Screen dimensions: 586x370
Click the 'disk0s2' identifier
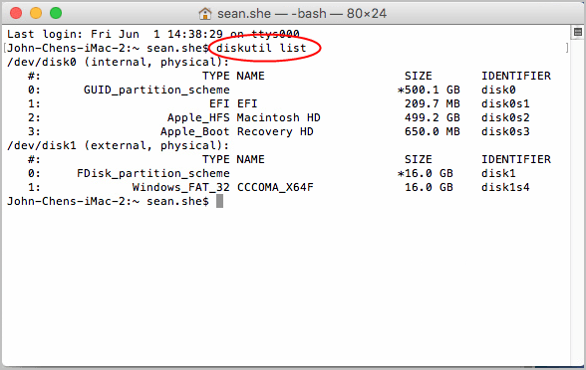tap(505, 117)
